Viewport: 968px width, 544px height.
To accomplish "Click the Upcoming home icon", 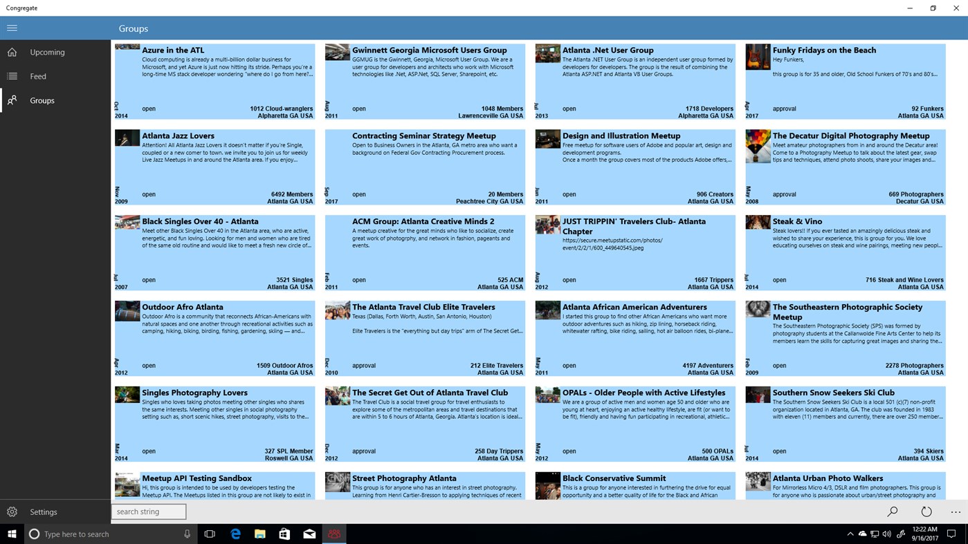I will [12, 52].
